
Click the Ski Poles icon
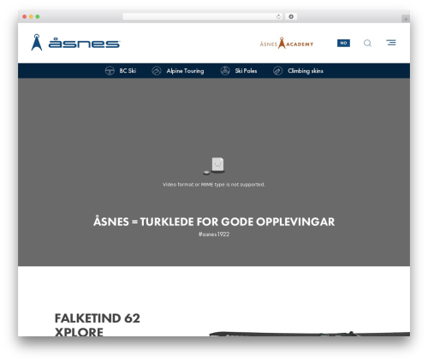tap(225, 70)
